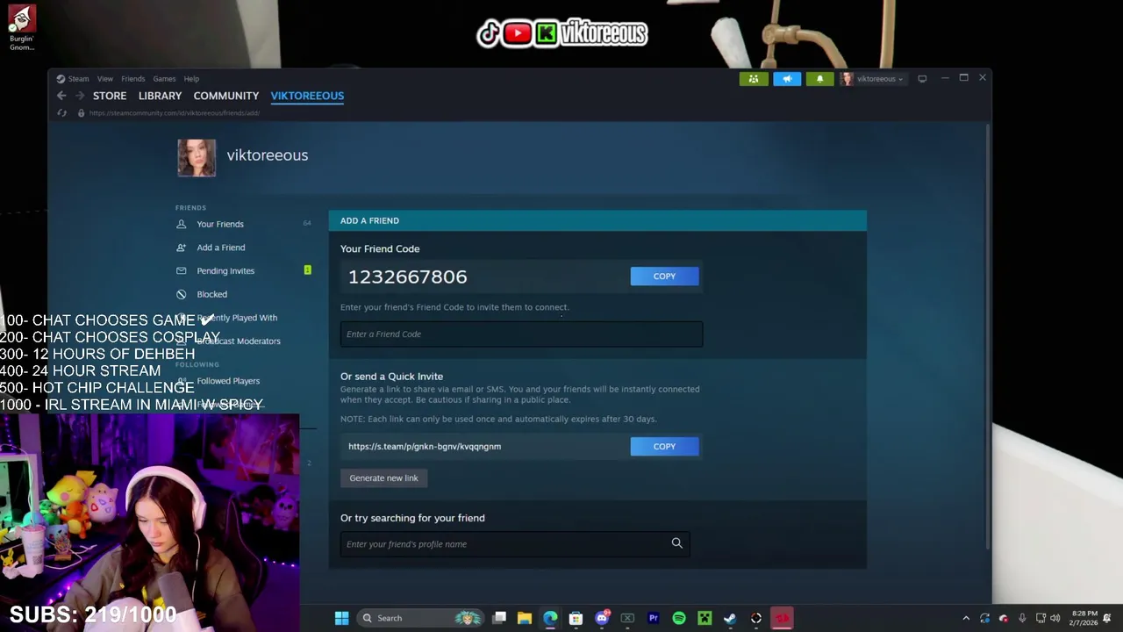1123x632 pixels.
Task: Switch to Big Picture mode icon
Action: 922,79
